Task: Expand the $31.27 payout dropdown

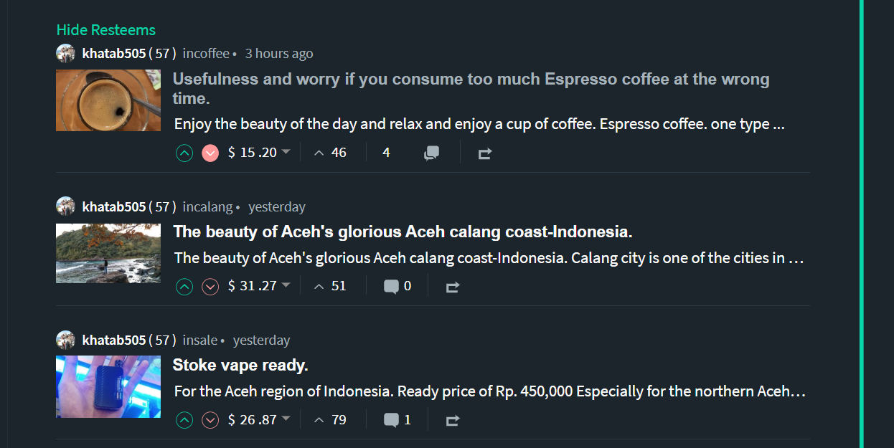Action: pyautogui.click(x=286, y=286)
